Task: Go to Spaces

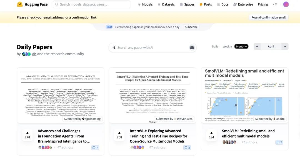Action: (187, 4)
